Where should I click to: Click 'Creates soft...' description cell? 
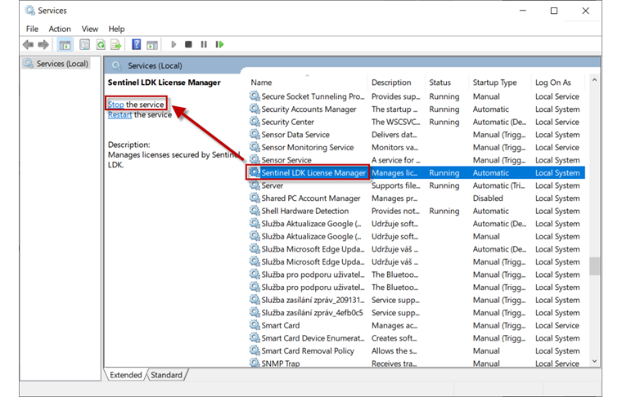pyautogui.click(x=394, y=337)
